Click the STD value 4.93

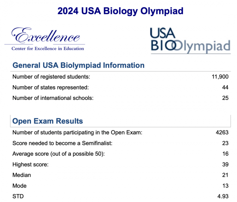click(x=223, y=196)
